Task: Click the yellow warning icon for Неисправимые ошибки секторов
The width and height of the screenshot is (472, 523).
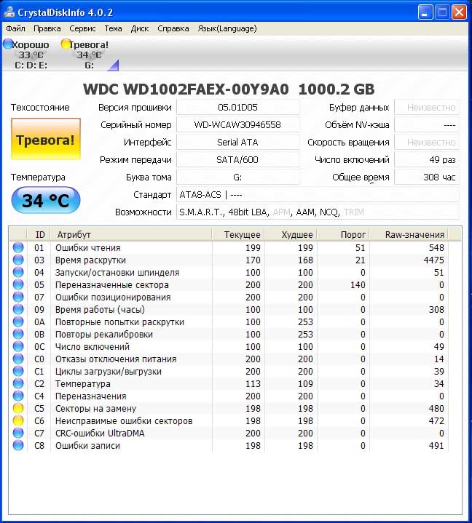Action: pyautogui.click(x=18, y=420)
